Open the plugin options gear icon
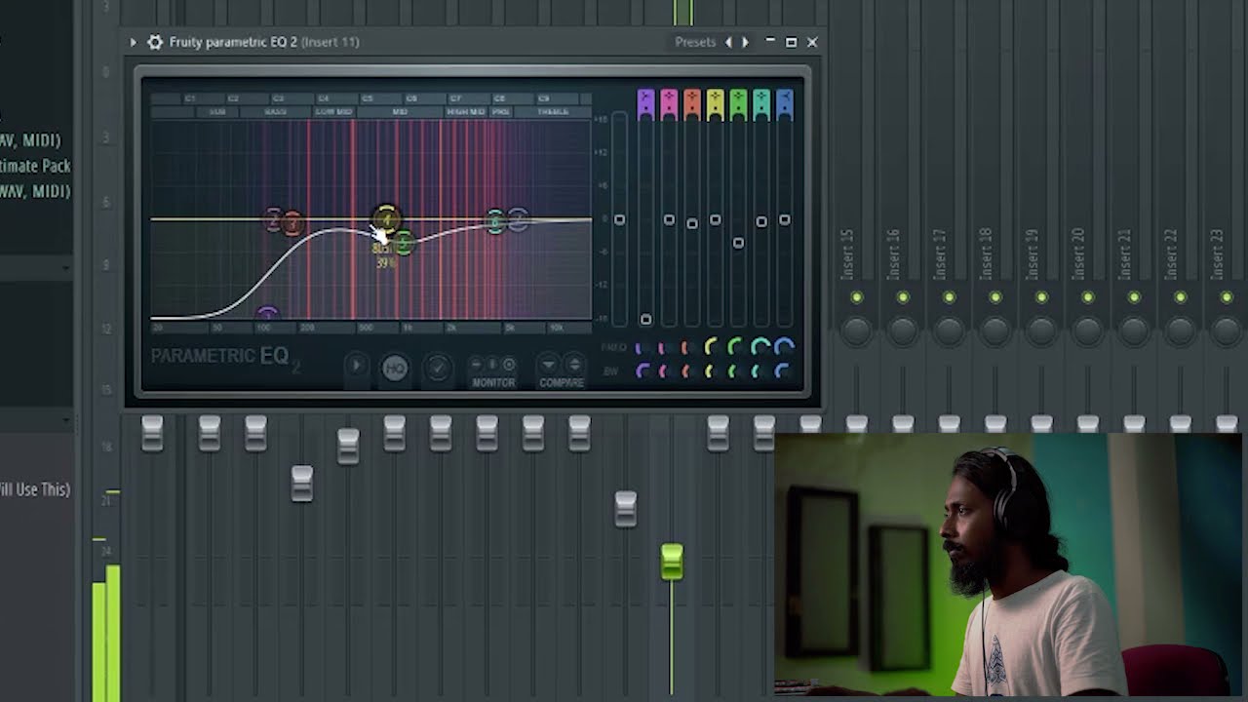 pos(154,42)
